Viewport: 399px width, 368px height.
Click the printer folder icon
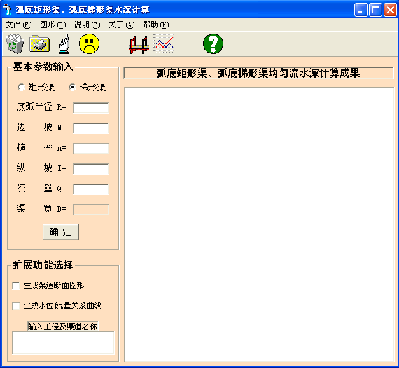39,44
